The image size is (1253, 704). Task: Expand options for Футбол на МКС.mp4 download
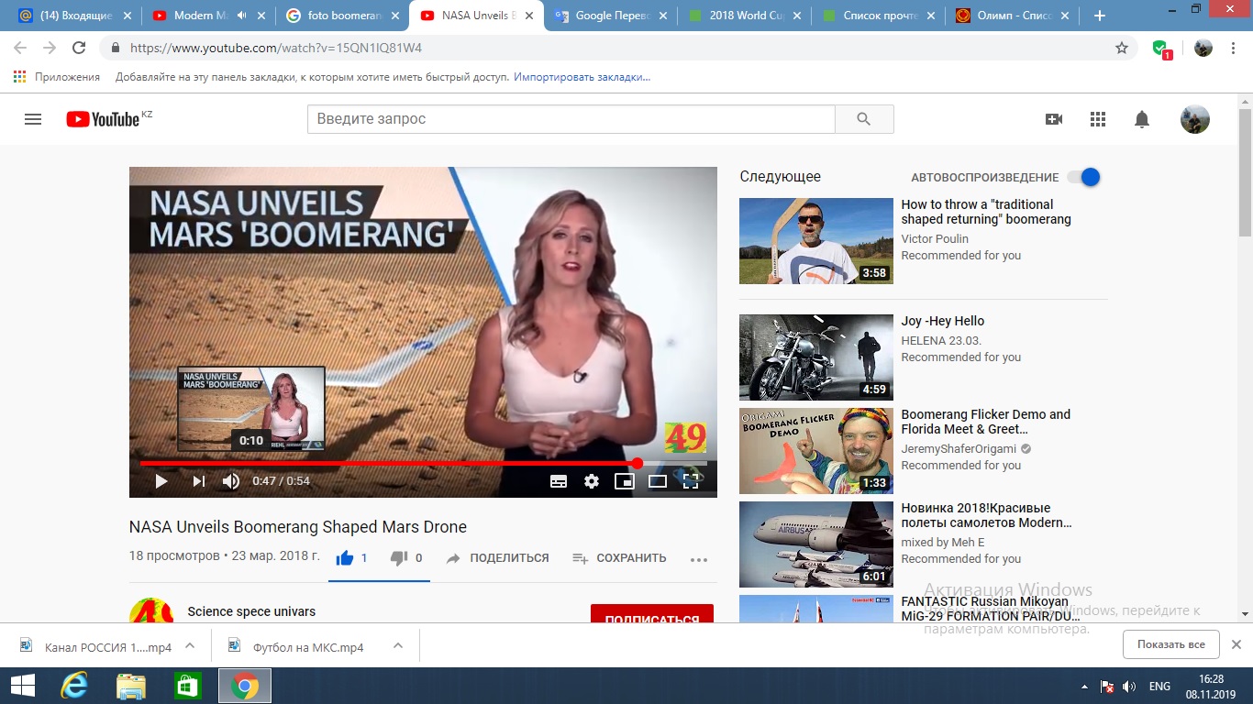398,645
